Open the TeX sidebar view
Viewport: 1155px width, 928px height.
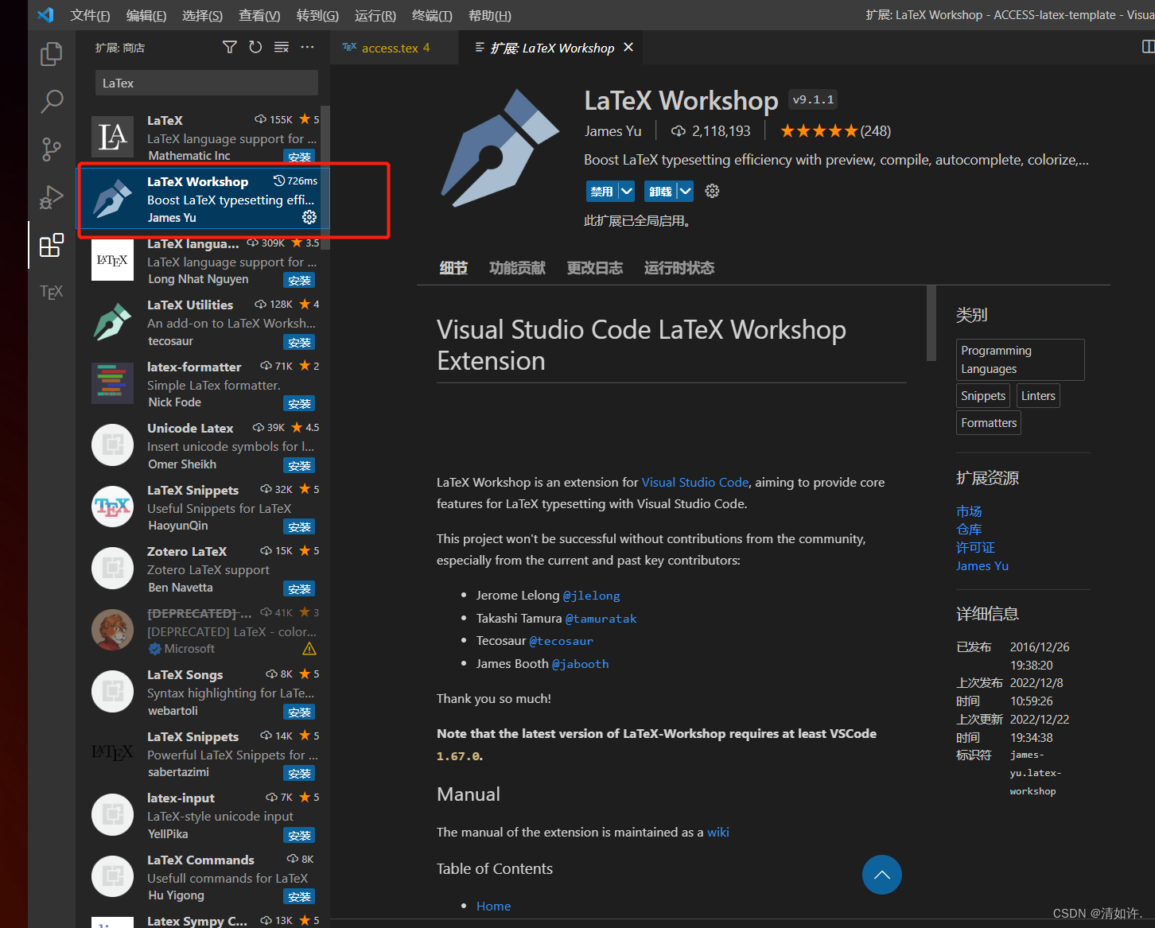tap(52, 292)
